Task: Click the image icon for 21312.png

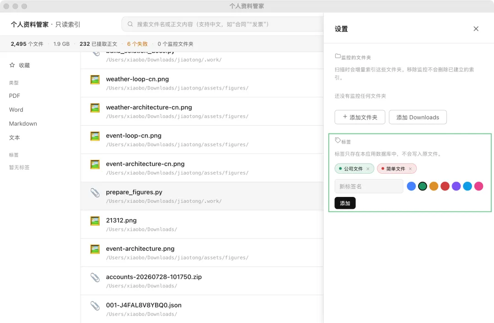Action: tap(95, 221)
